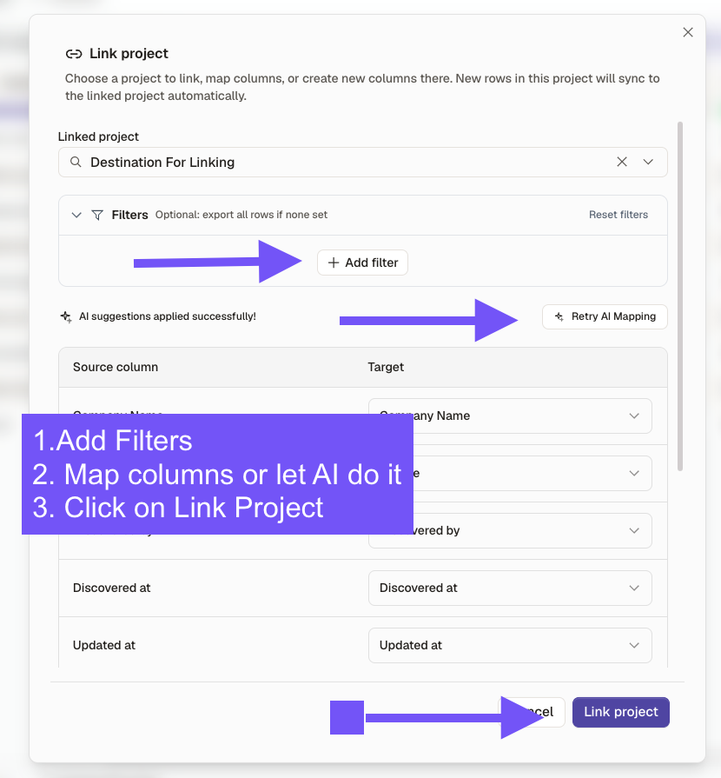
Task: Click the Linked project search field
Action: pyautogui.click(x=362, y=162)
